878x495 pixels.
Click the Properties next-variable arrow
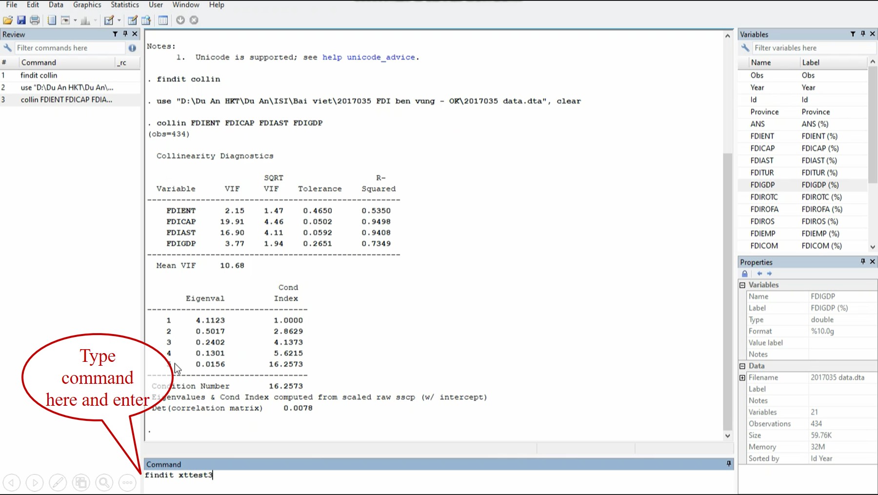(770, 274)
